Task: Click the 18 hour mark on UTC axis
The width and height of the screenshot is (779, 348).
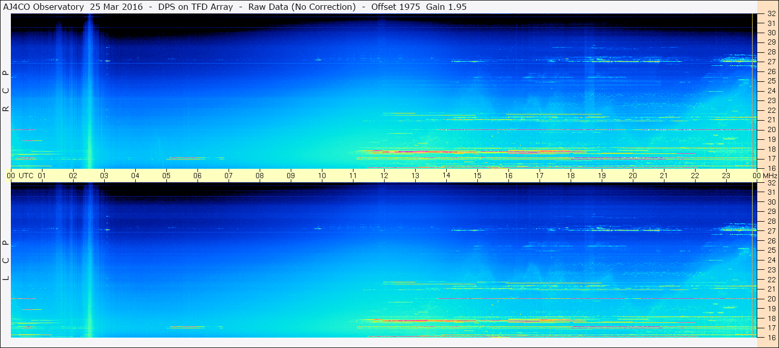Action: pyautogui.click(x=571, y=176)
